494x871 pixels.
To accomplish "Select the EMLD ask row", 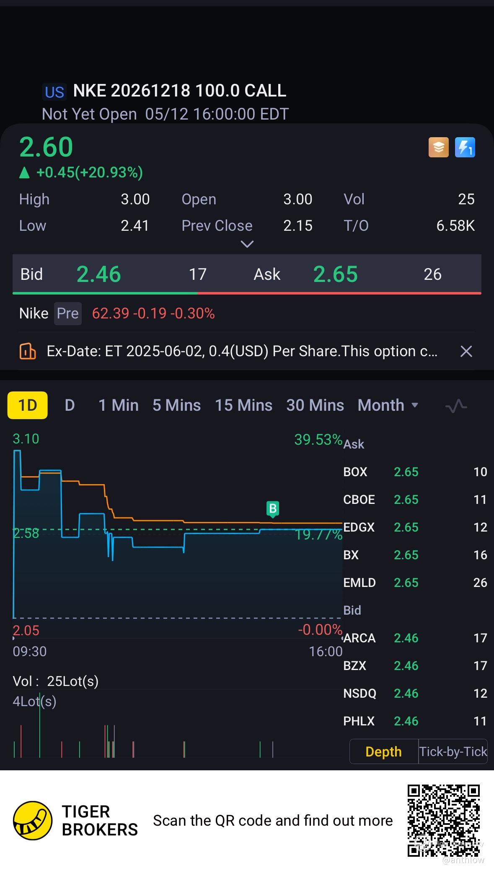I will coord(415,583).
